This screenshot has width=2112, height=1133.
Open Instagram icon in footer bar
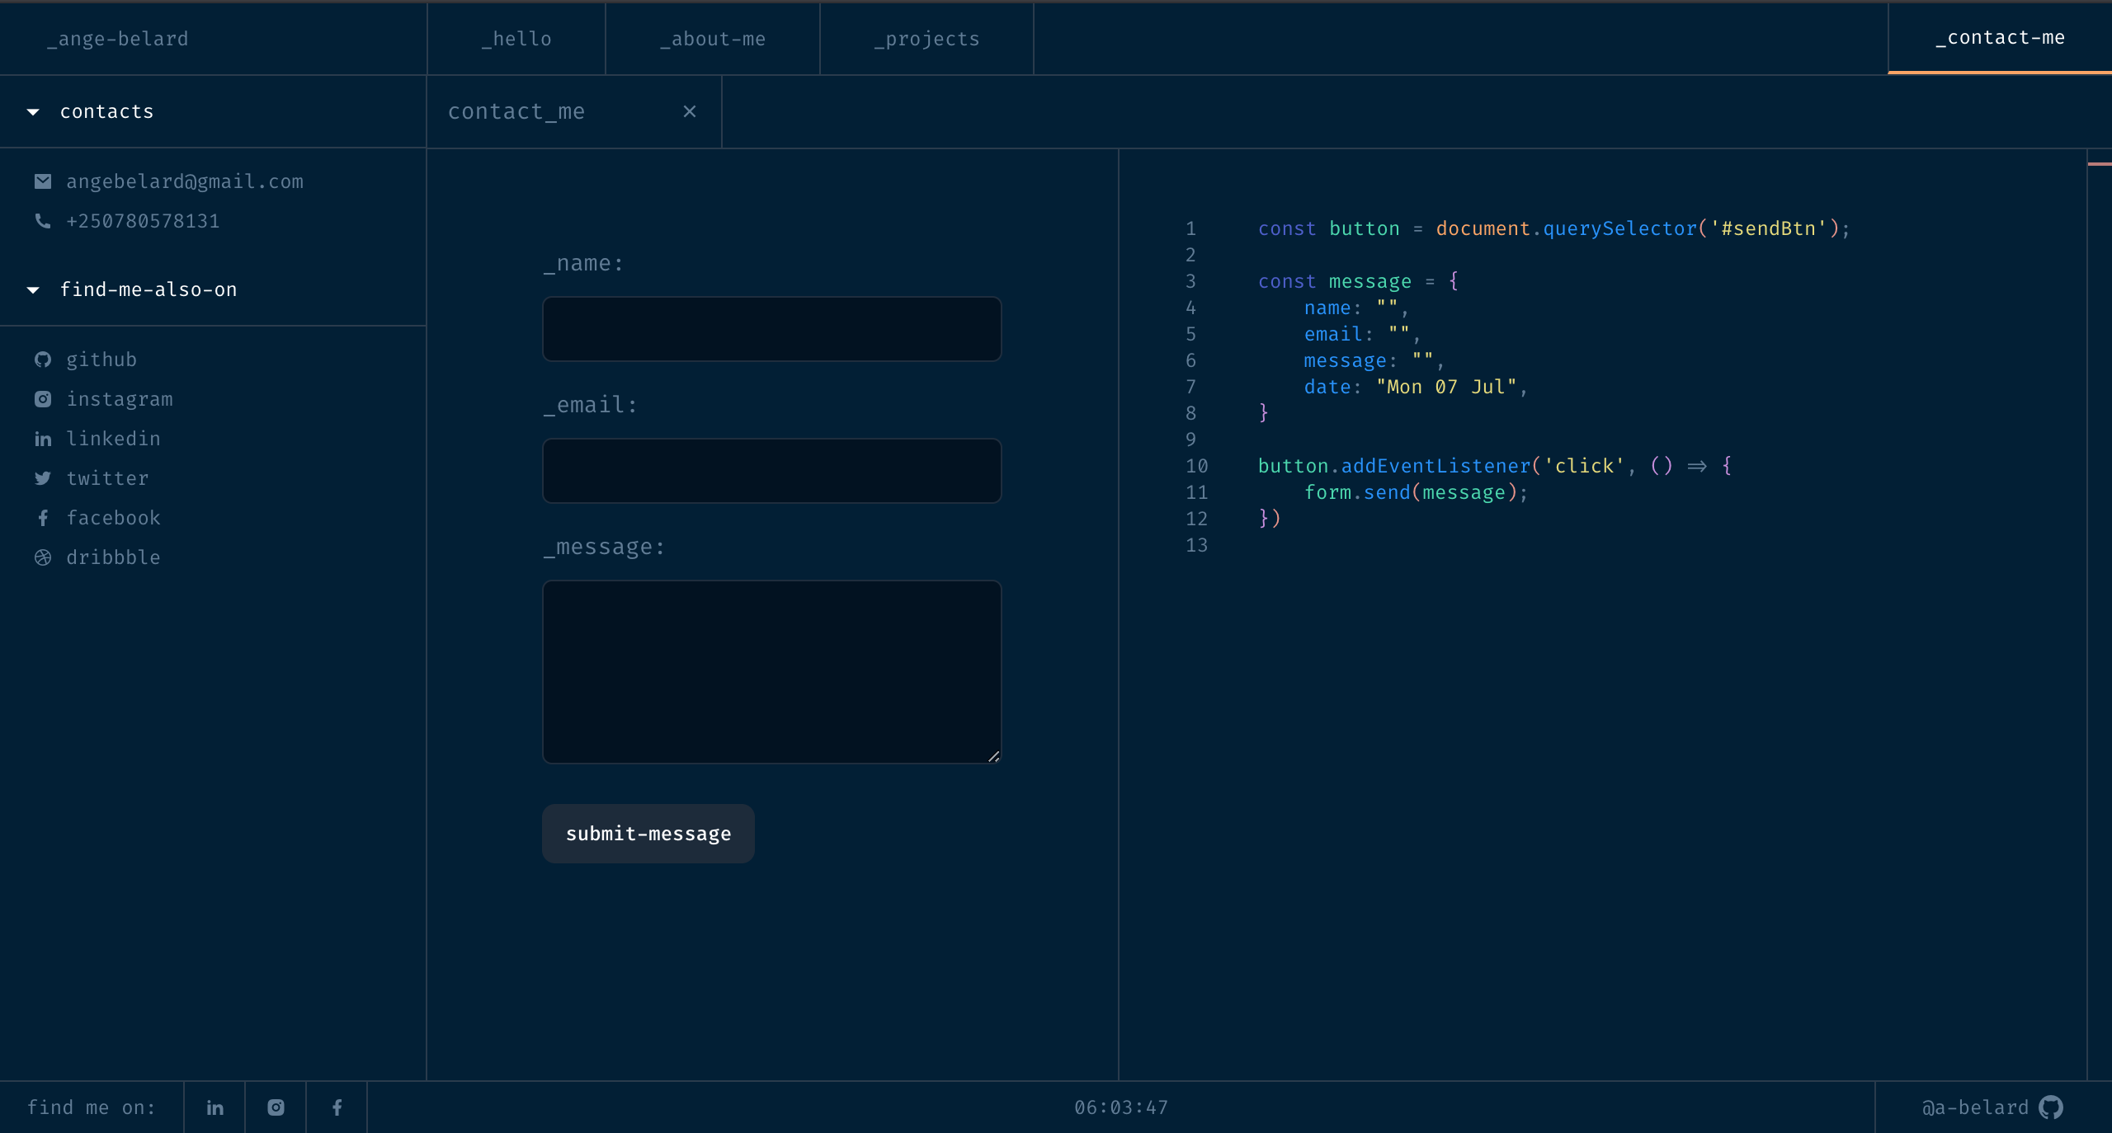(276, 1107)
